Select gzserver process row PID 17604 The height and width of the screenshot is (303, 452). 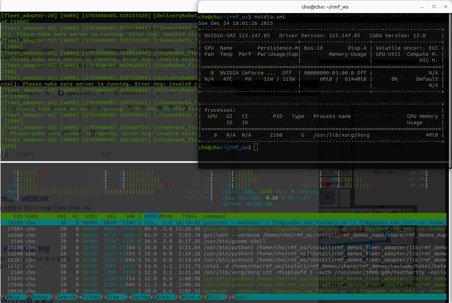point(224,229)
